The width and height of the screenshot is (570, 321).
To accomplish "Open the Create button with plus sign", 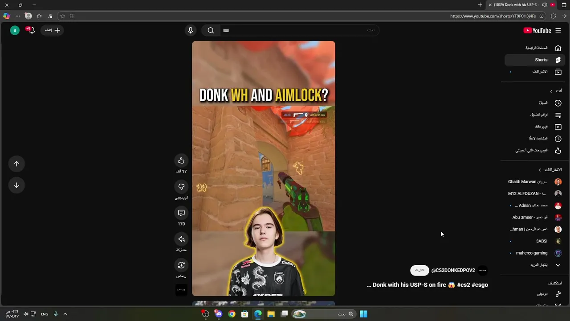I will coord(52,30).
